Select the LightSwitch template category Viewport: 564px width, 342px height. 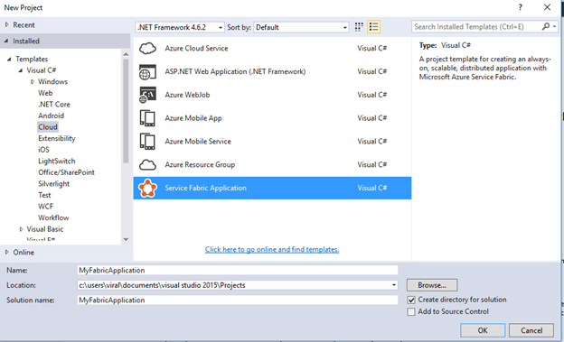pos(56,162)
